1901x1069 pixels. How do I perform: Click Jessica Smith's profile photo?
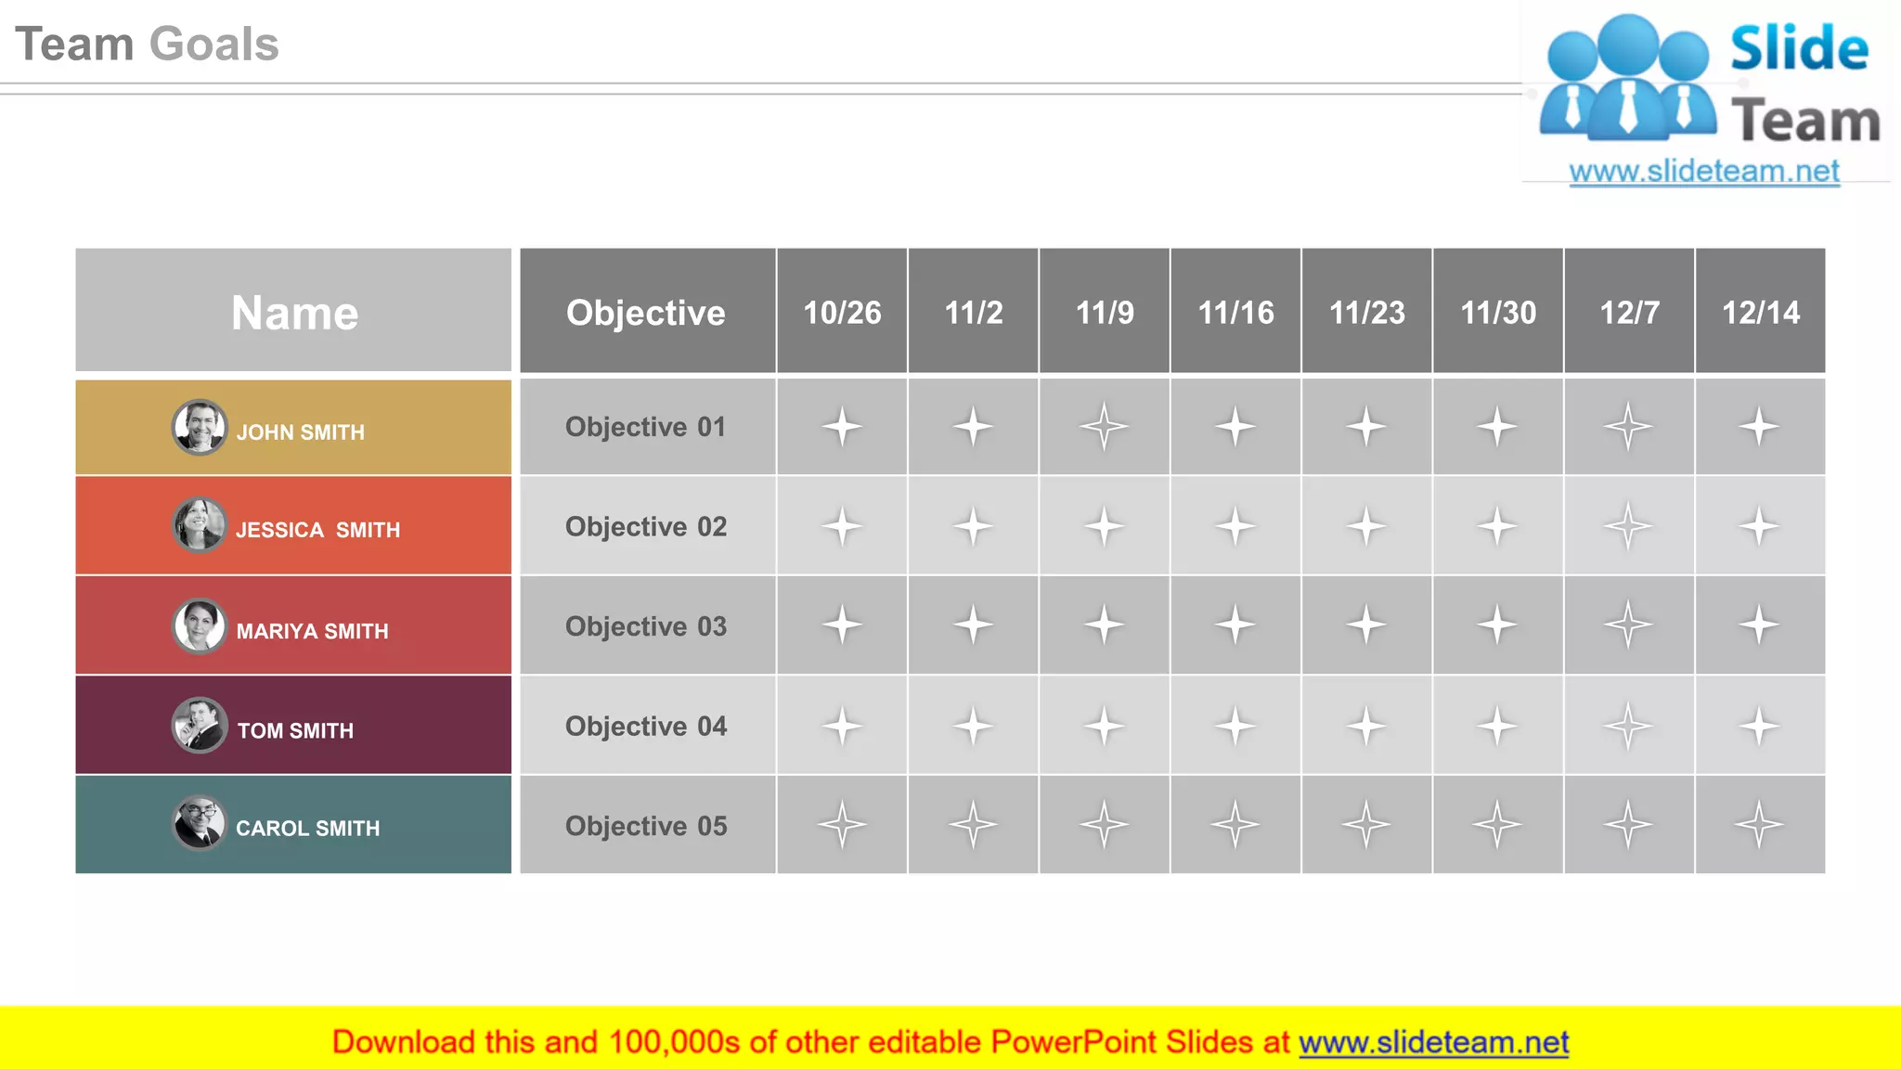click(x=199, y=525)
